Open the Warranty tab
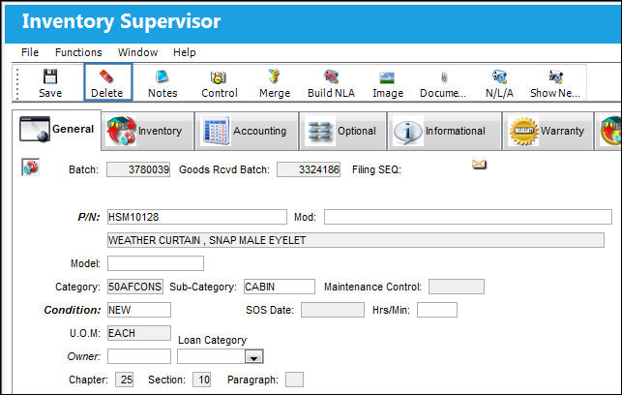This screenshot has height=395, width=622. pos(548,131)
